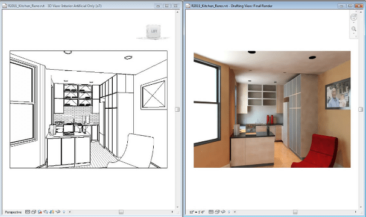366x217 pixels.
Task: Click the LEFT face of the ViewCube
Action: (154, 31)
